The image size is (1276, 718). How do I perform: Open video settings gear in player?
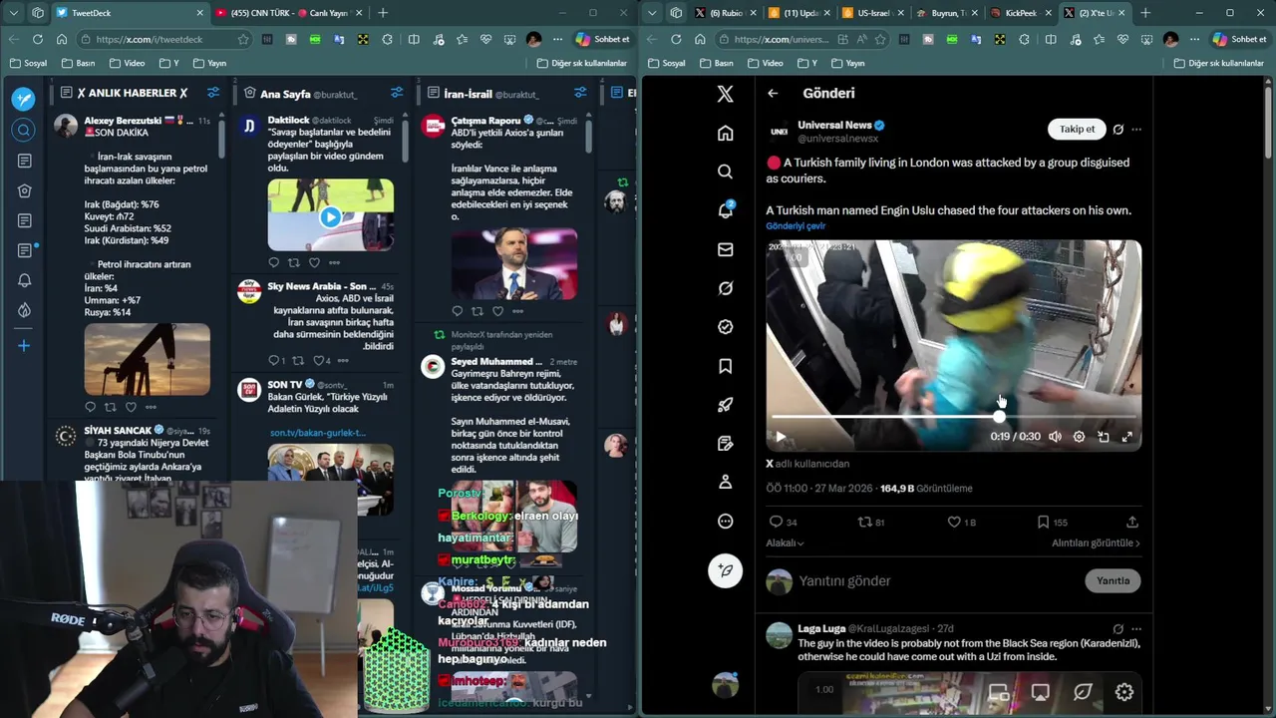pos(1079,437)
